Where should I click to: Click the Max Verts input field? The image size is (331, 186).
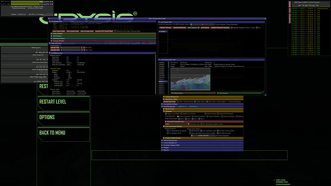pos(70,50)
